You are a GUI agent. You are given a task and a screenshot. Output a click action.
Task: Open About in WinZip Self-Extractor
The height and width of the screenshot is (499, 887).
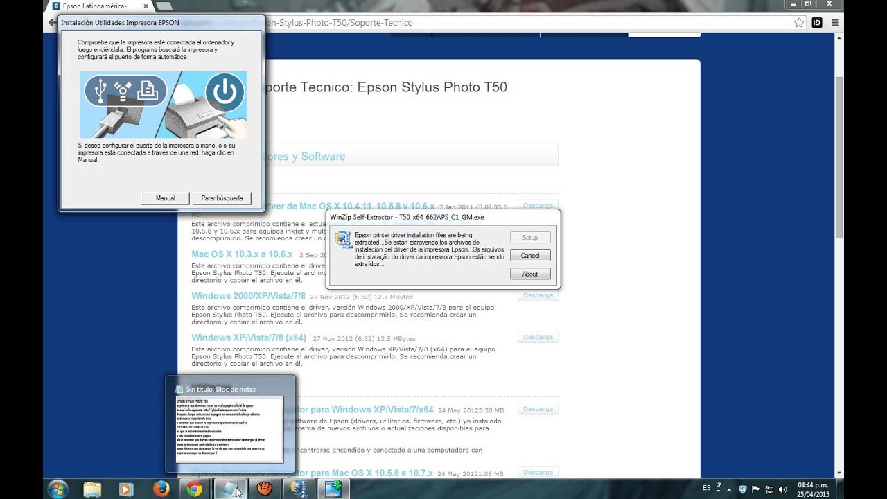(530, 274)
